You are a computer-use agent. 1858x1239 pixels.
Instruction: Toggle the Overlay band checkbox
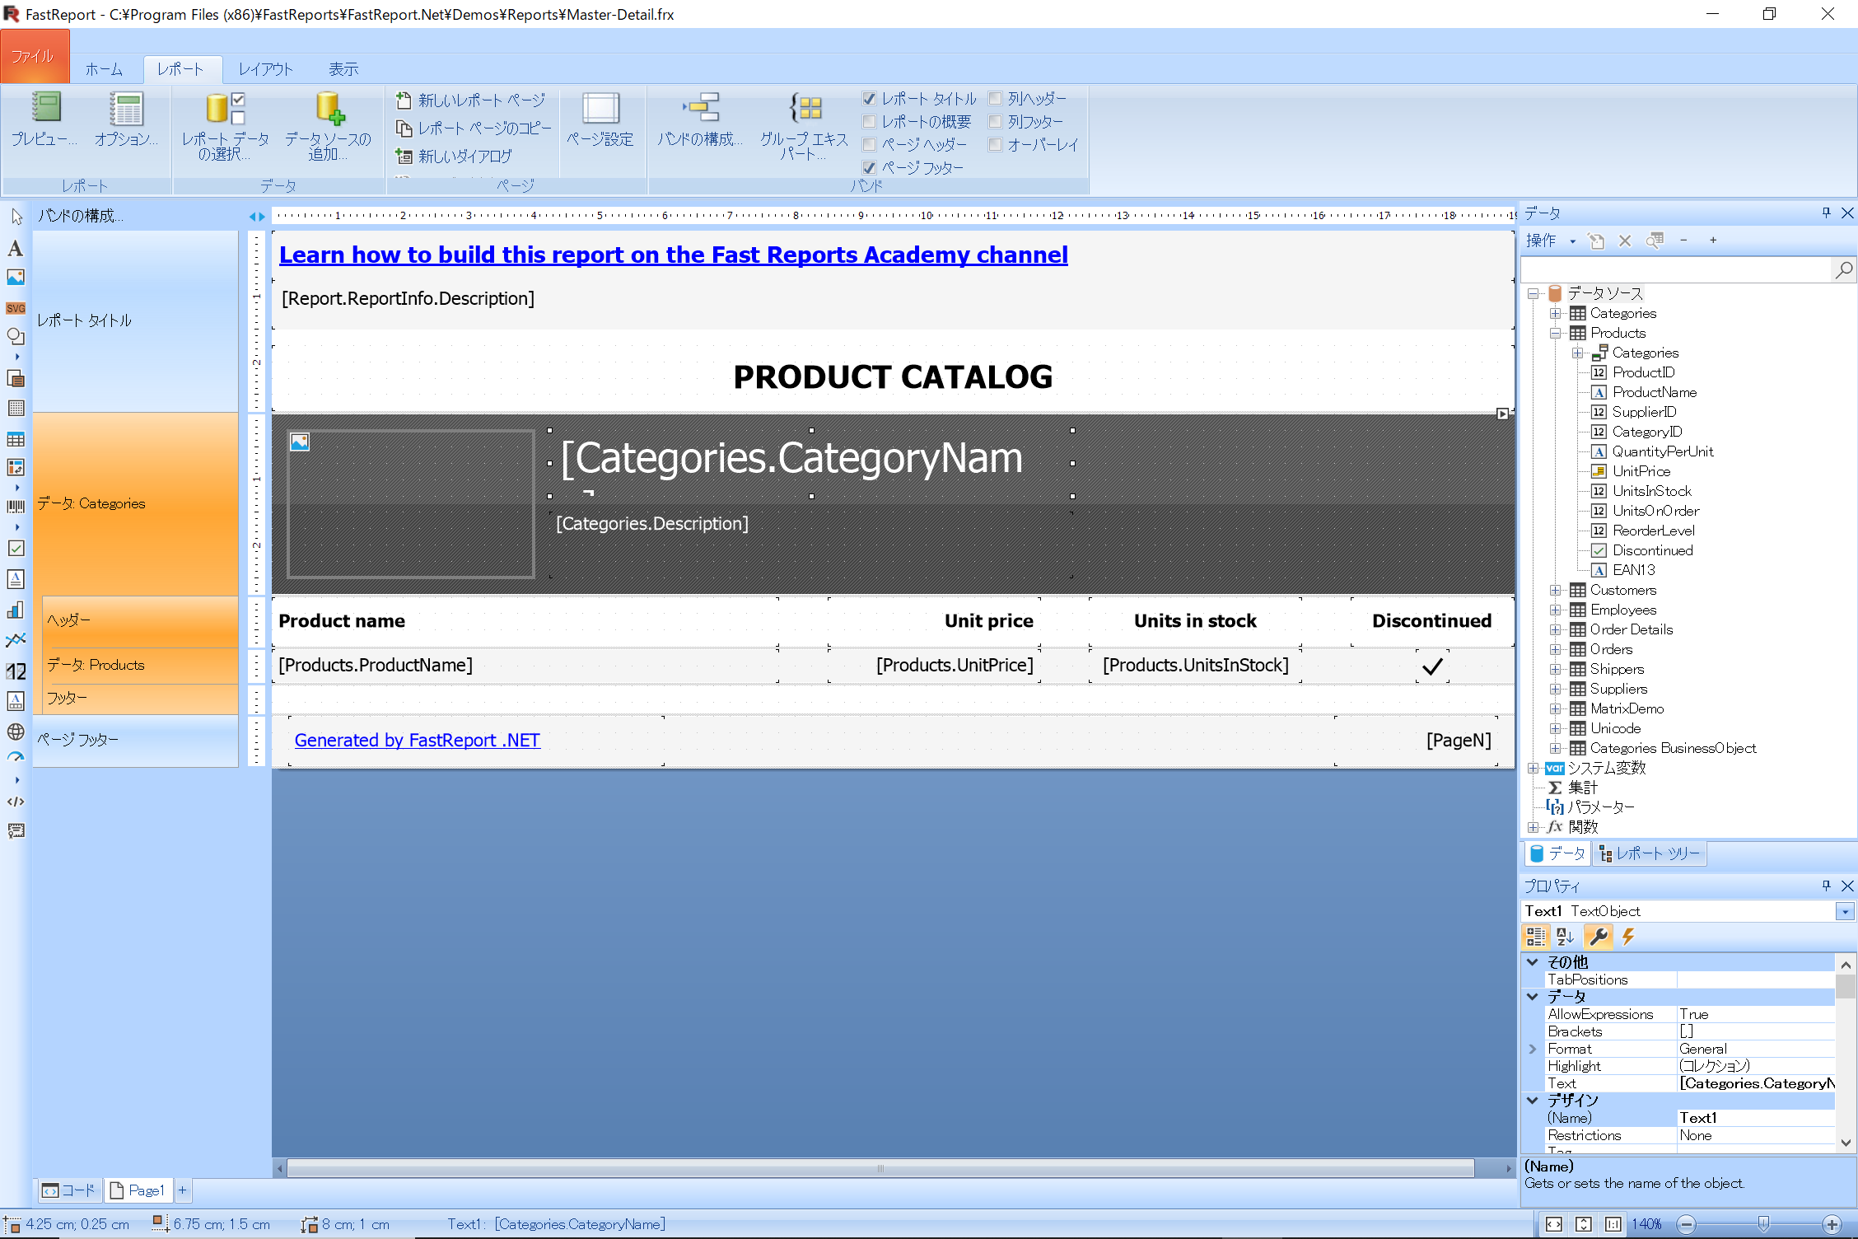point(995,145)
